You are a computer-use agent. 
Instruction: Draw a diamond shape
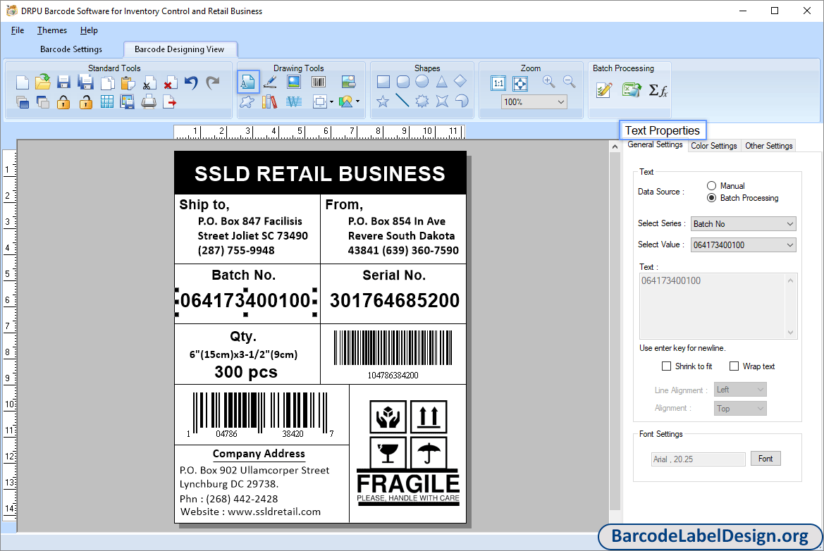pyautogui.click(x=460, y=81)
